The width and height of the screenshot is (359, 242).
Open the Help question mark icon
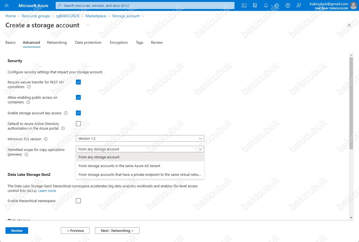[x=288, y=5]
